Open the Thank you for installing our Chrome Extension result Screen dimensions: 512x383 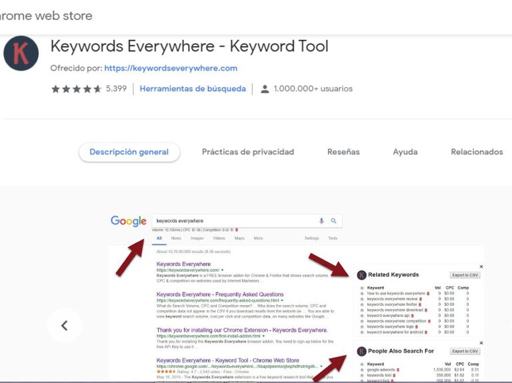(x=242, y=330)
